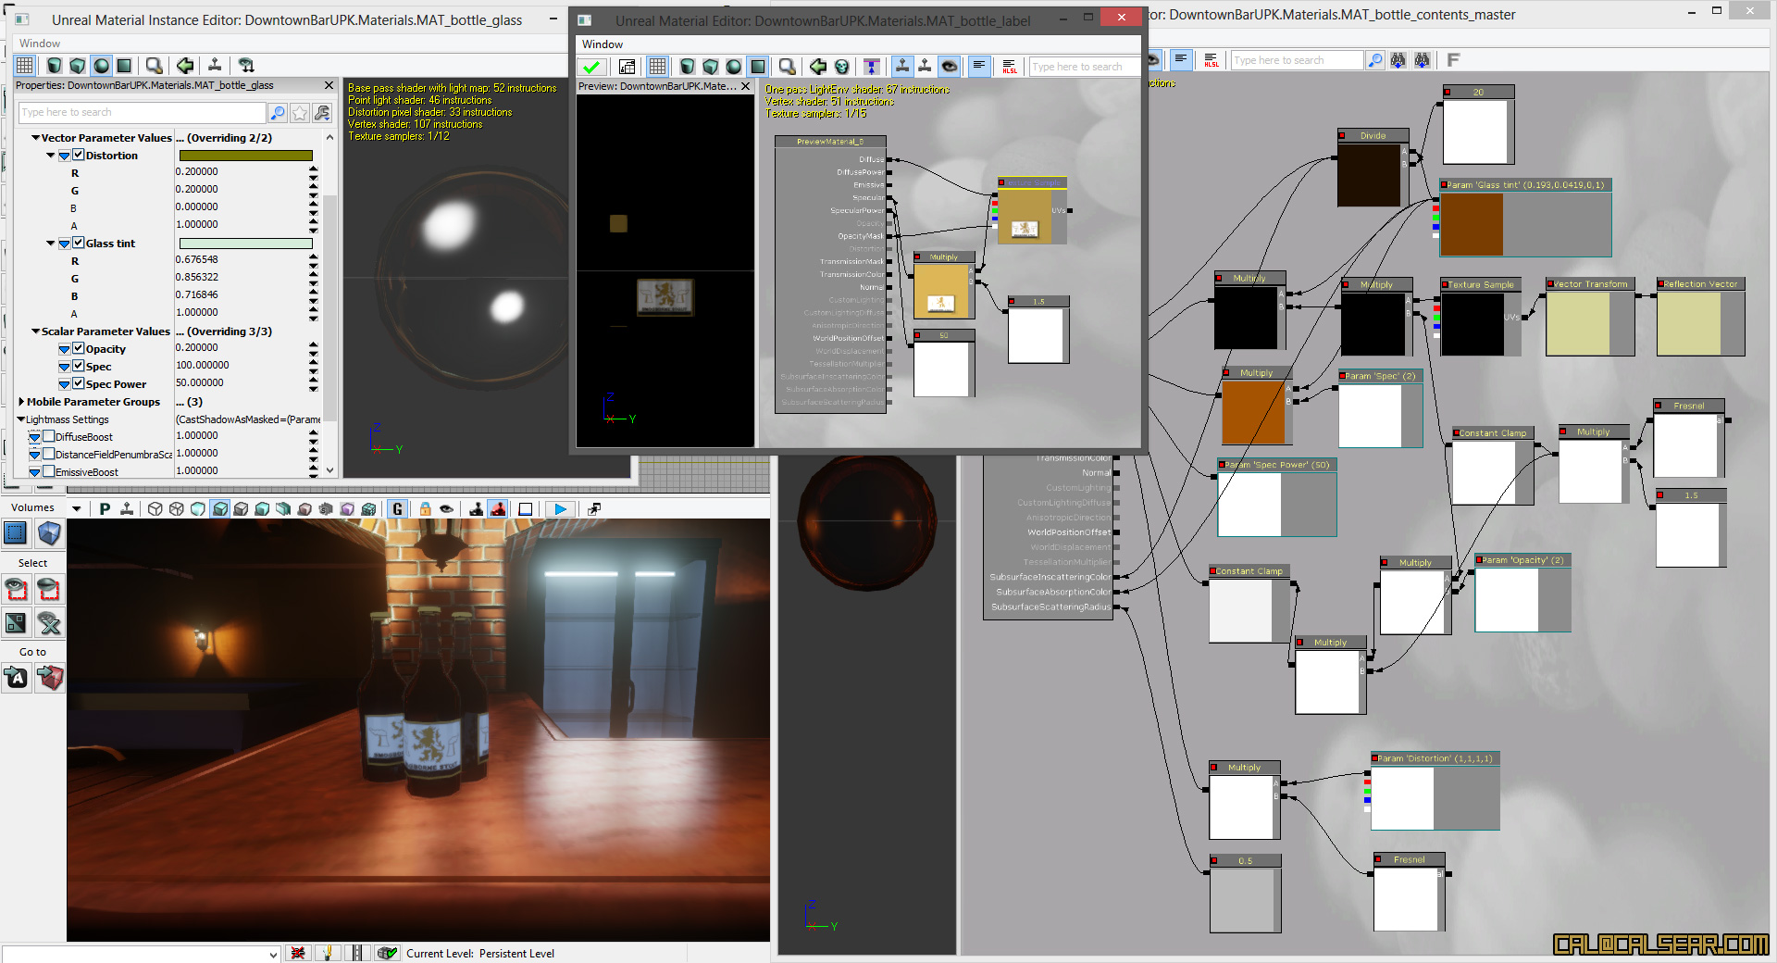Viewport: 1777px width, 963px height.
Task: Uncheck the Spec parameter checkbox
Action: [79, 367]
